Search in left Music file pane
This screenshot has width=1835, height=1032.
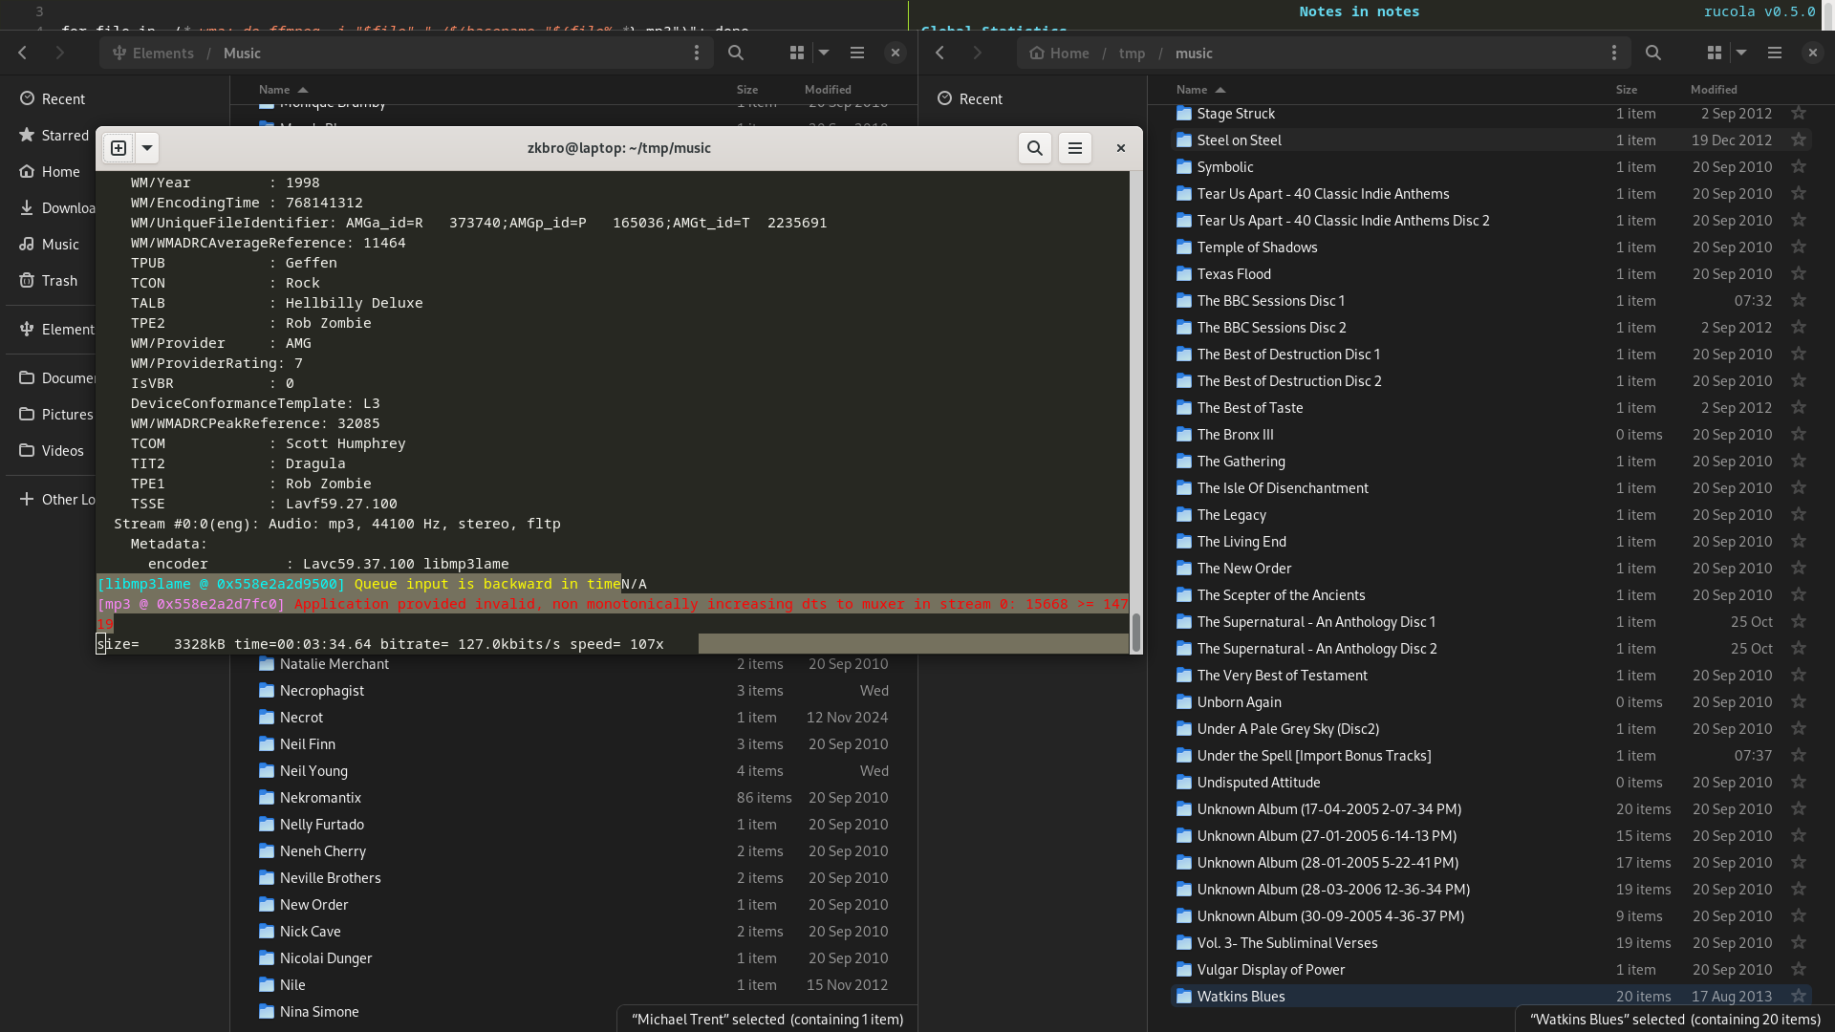point(735,54)
